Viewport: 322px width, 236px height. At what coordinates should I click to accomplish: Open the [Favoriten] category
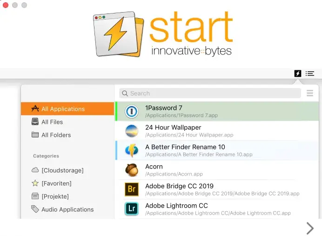[56, 183]
